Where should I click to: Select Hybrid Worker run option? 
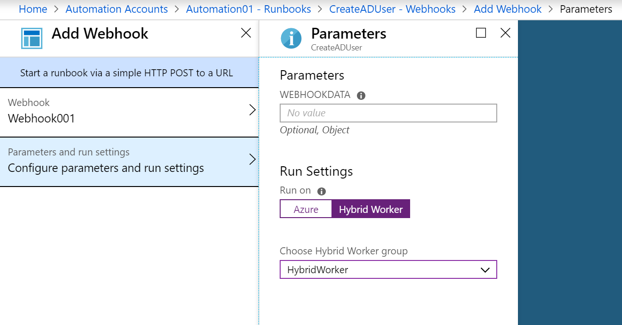click(x=371, y=209)
